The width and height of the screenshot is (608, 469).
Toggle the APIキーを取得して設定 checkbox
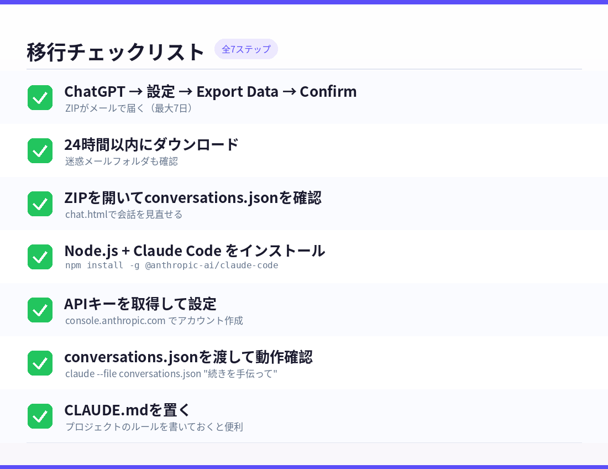click(40, 310)
